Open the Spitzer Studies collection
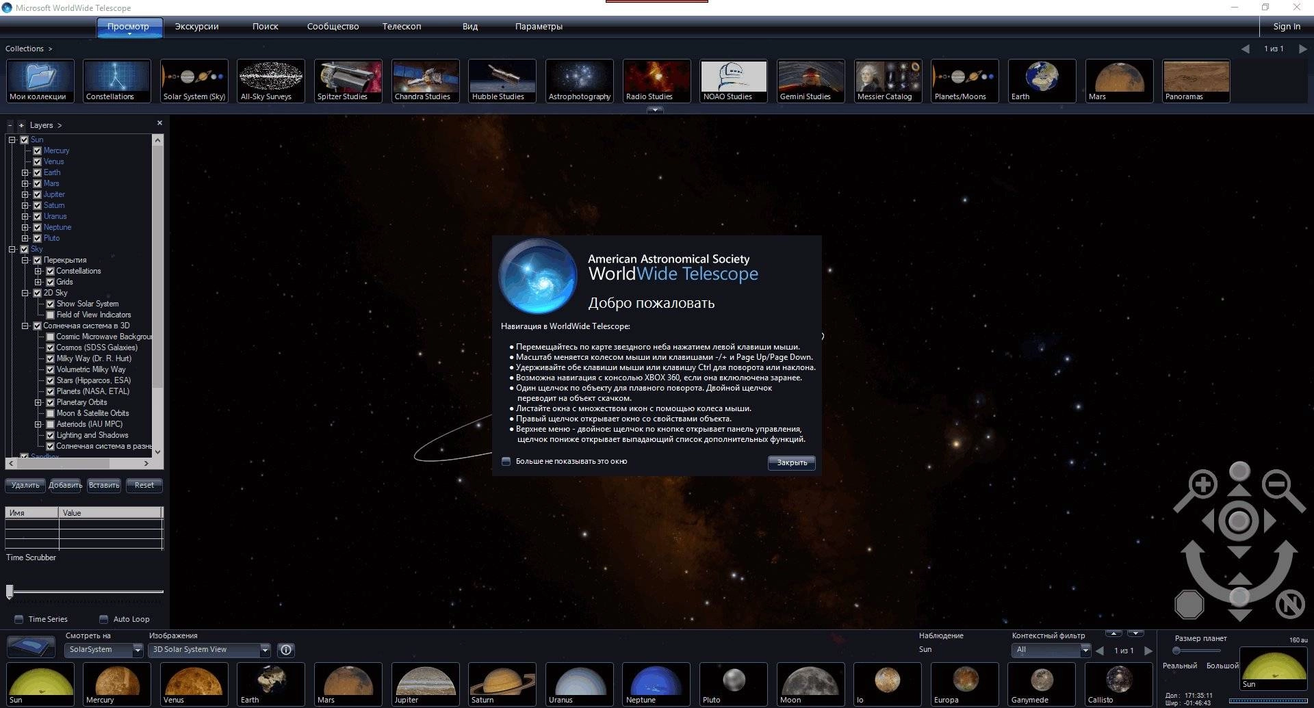The width and height of the screenshot is (1314, 708). pyautogui.click(x=348, y=81)
